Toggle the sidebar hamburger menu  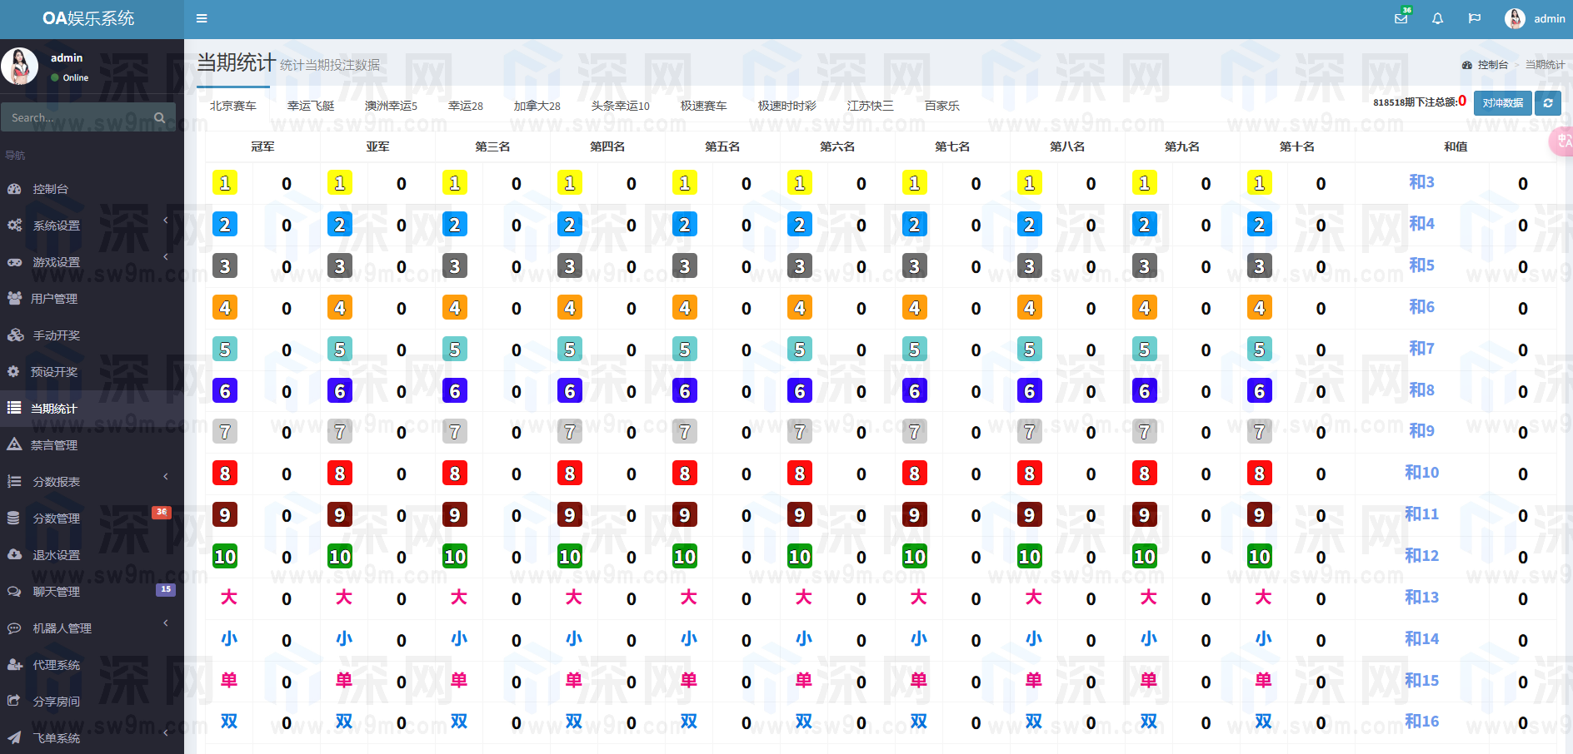coord(202,18)
